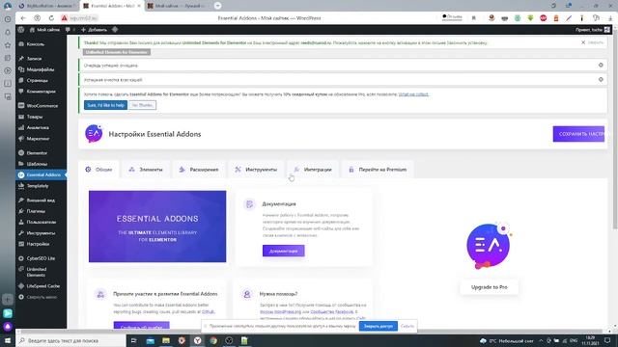The height and width of the screenshot is (347, 618).
Task: Open the Настройки settings menu
Action: (38, 244)
